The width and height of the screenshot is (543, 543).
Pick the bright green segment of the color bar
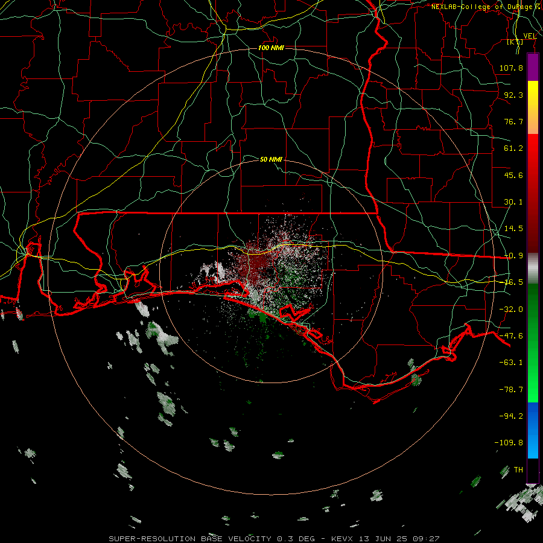[533, 343]
